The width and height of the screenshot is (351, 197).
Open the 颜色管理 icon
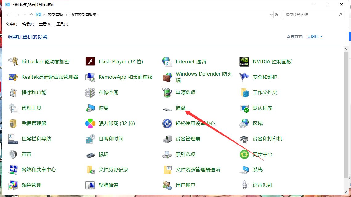coord(13,185)
